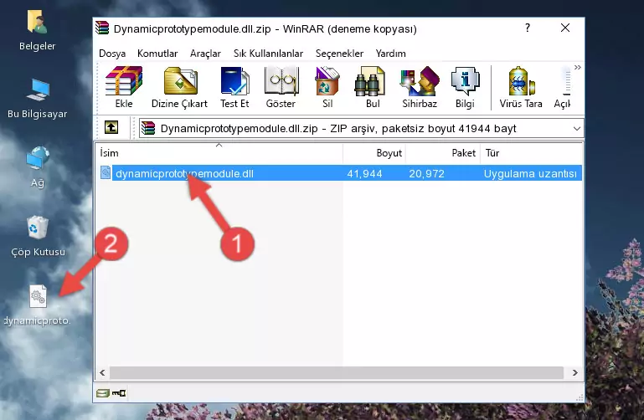Click the Ekle (Add) toolbar icon
The height and width of the screenshot is (420, 644).
click(124, 87)
